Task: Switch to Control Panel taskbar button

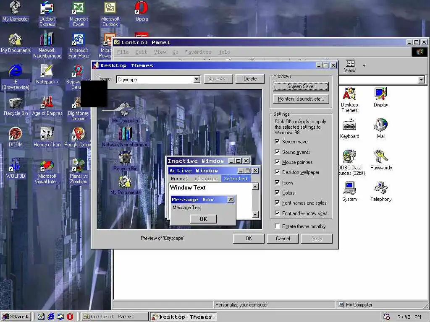Action: click(115, 317)
